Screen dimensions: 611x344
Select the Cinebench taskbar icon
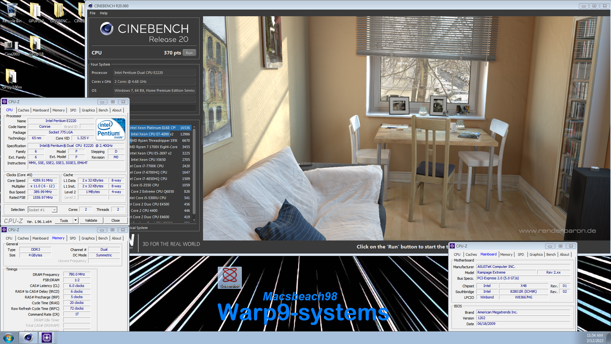(x=28, y=338)
